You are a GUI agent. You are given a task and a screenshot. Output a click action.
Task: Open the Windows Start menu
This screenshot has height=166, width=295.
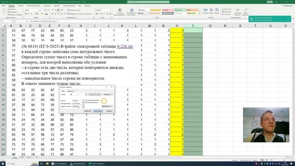coord(3,164)
